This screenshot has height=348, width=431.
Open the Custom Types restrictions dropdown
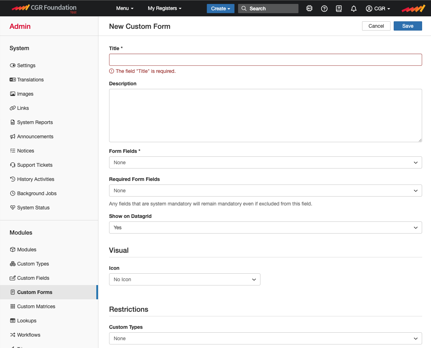265,338
